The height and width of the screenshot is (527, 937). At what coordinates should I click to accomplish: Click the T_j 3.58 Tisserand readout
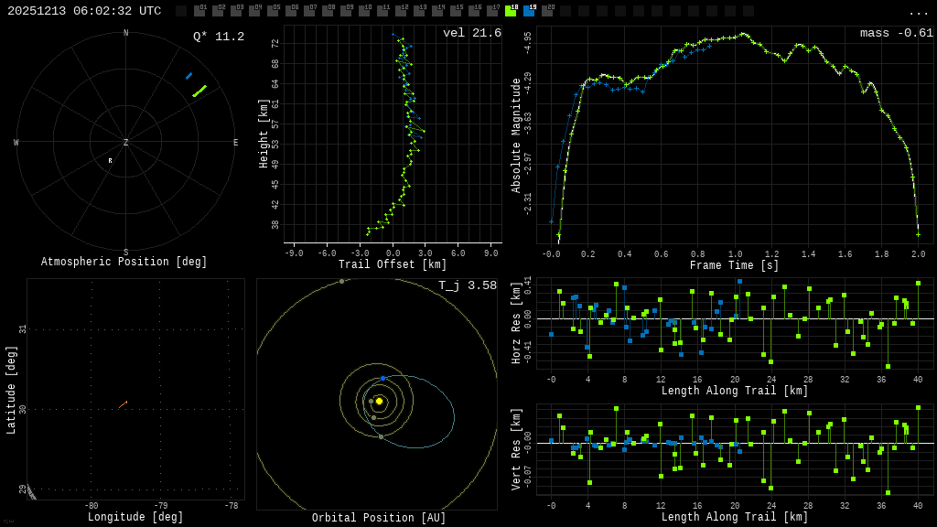pos(467,285)
